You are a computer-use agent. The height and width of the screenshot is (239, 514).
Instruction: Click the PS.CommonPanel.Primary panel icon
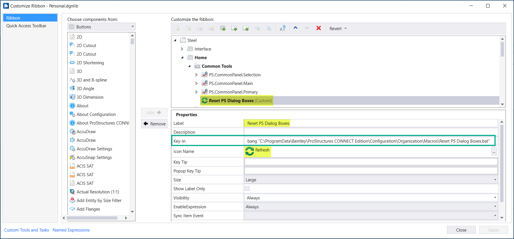click(x=205, y=92)
